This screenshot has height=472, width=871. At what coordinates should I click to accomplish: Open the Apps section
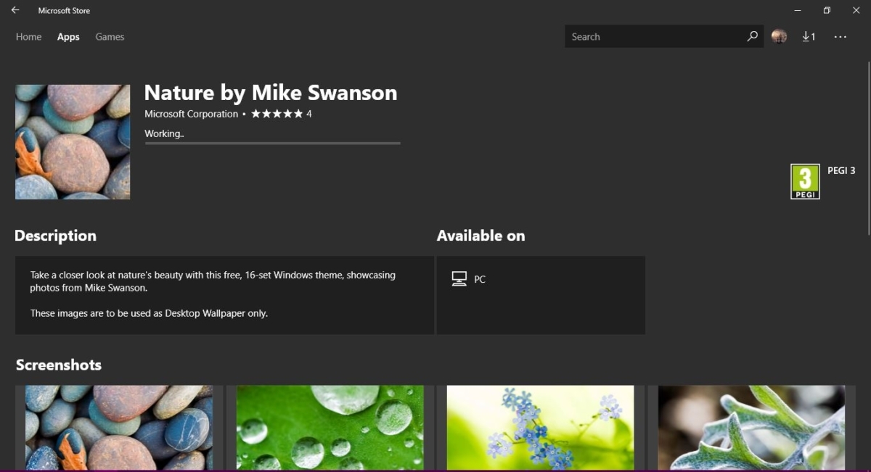68,36
